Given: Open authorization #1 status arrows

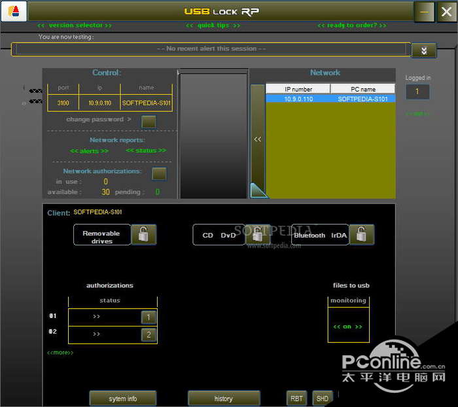Looking at the screenshot, I should 96,317.
